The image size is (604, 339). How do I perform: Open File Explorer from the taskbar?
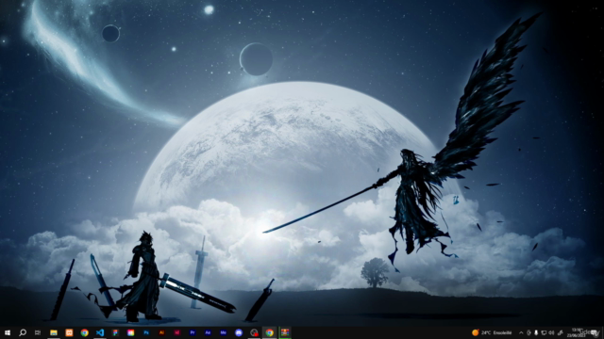54,332
